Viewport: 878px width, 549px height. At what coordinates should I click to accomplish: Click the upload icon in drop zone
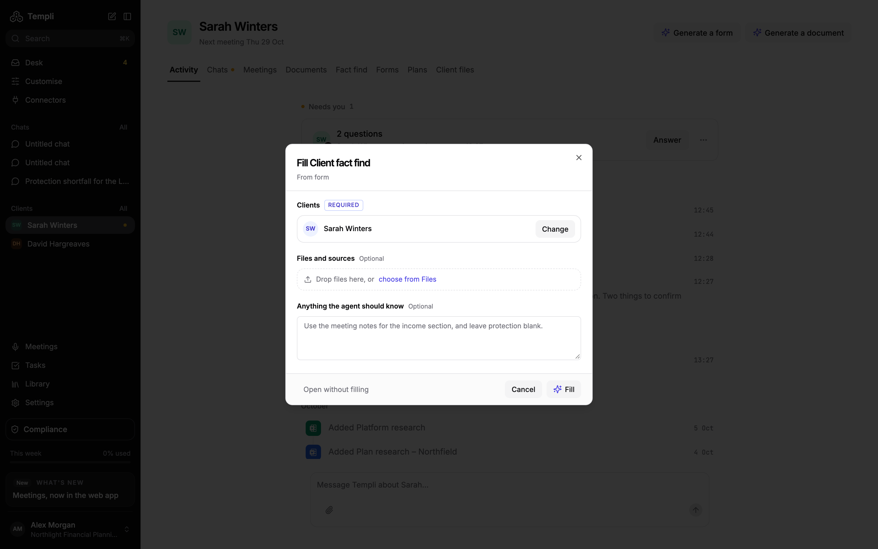[308, 279]
